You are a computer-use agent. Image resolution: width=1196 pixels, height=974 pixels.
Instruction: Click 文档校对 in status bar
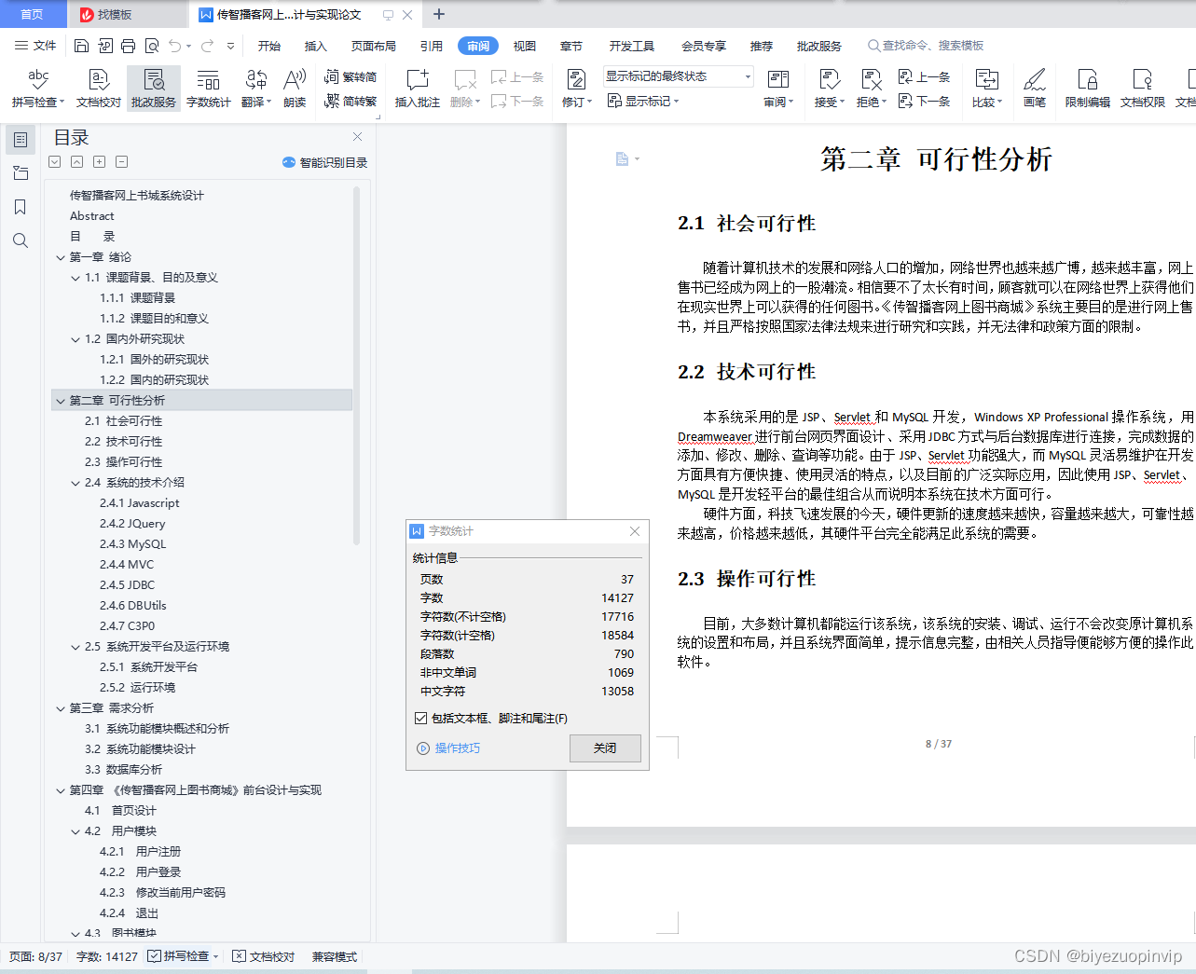[x=264, y=956]
